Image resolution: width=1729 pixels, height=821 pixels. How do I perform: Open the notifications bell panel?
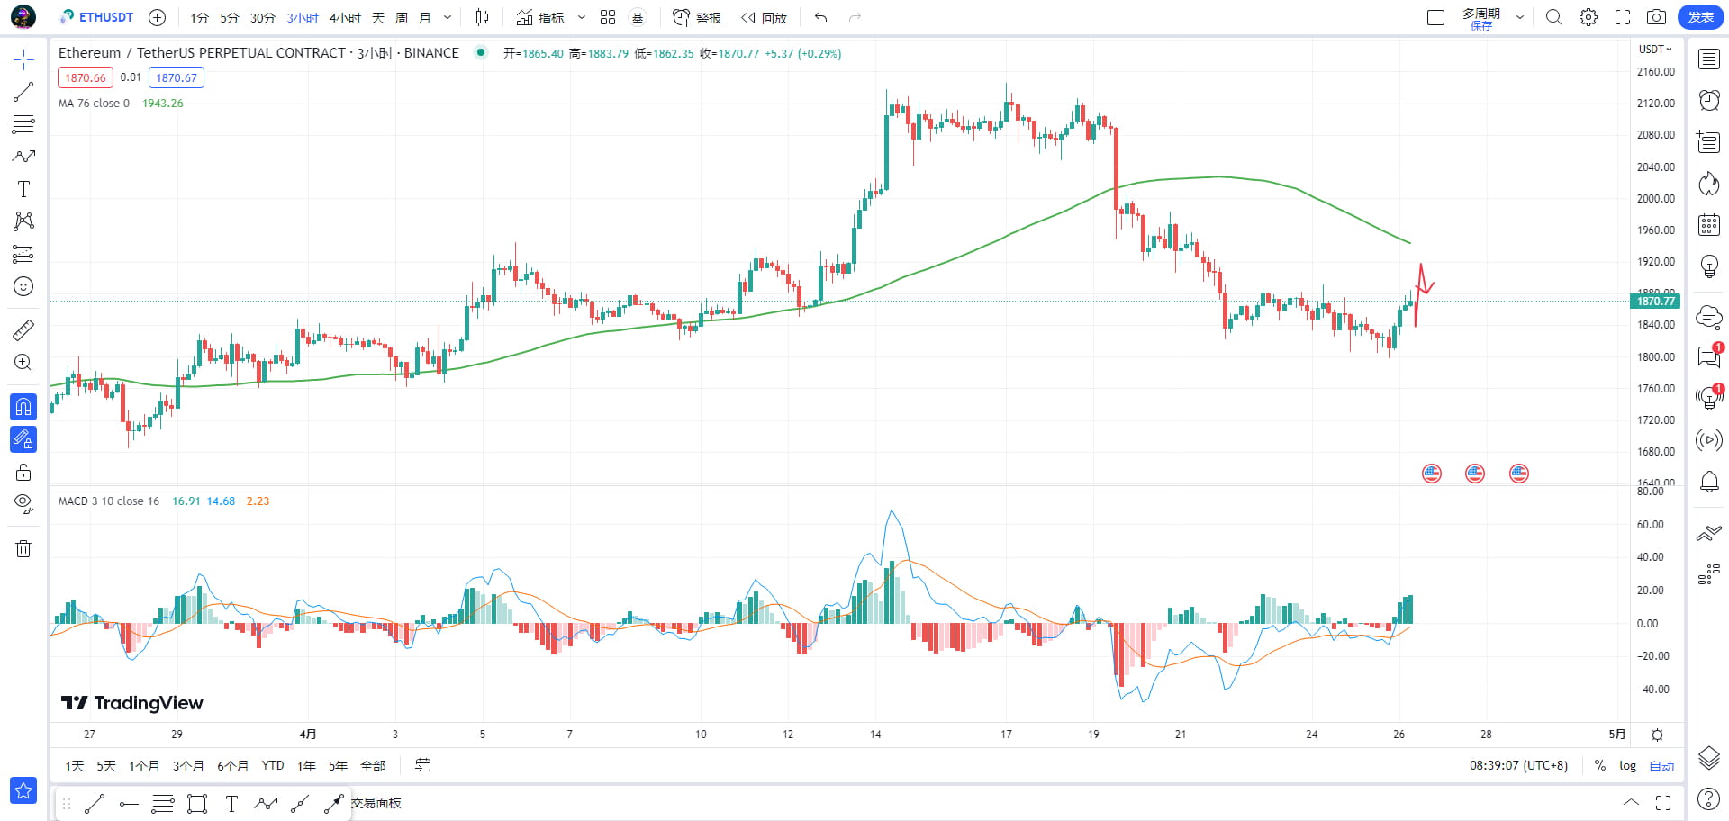(x=1709, y=483)
